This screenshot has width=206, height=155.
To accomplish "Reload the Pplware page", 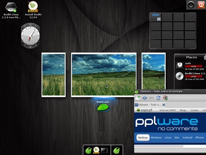I will tap(158, 98).
